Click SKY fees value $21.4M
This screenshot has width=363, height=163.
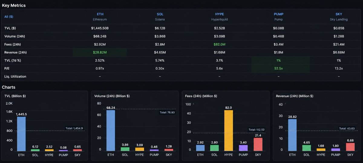point(339,44)
